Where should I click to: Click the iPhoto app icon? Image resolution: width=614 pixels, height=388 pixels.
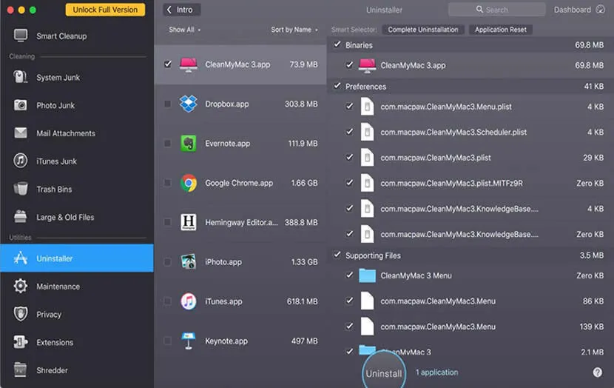[x=189, y=262]
